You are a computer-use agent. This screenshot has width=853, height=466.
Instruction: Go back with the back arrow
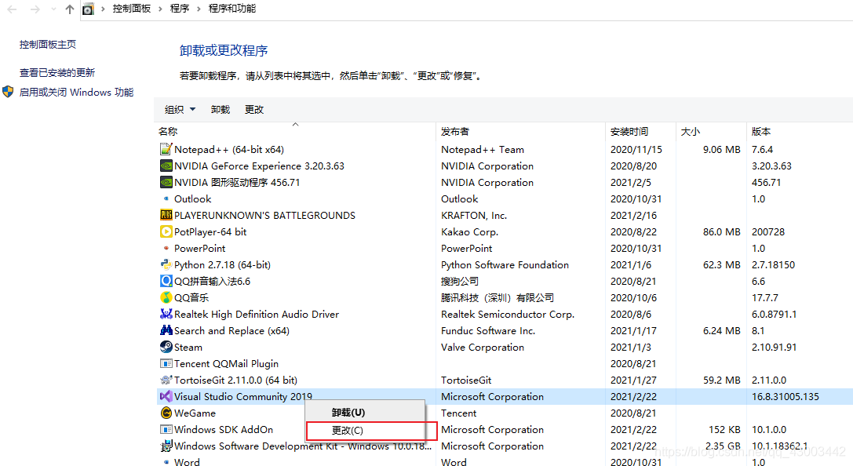tap(12, 9)
